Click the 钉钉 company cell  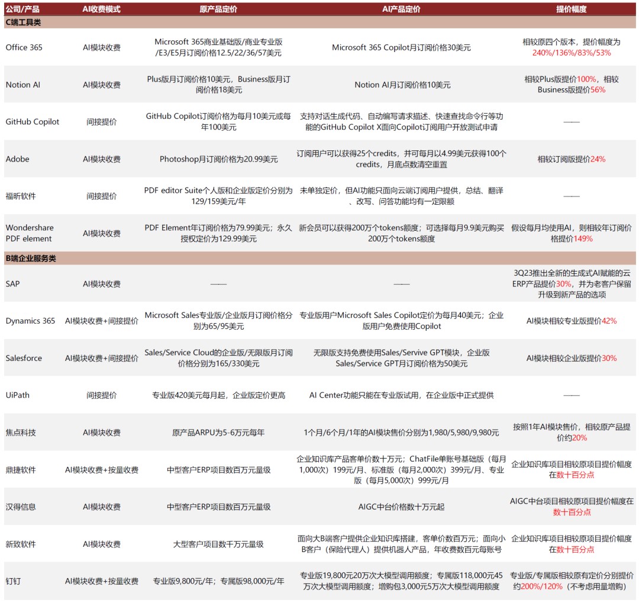(x=13, y=581)
